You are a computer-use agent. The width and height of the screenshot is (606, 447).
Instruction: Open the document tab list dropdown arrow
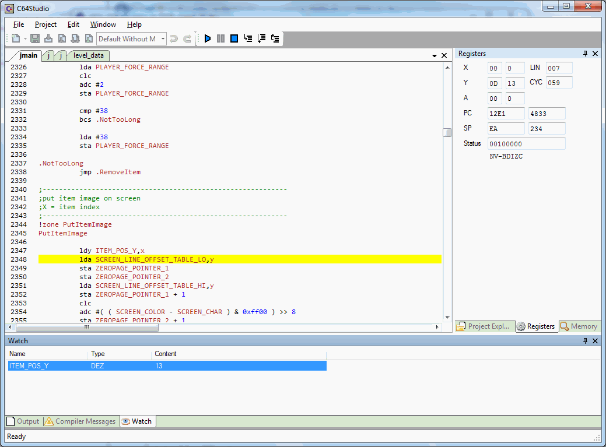click(434, 56)
